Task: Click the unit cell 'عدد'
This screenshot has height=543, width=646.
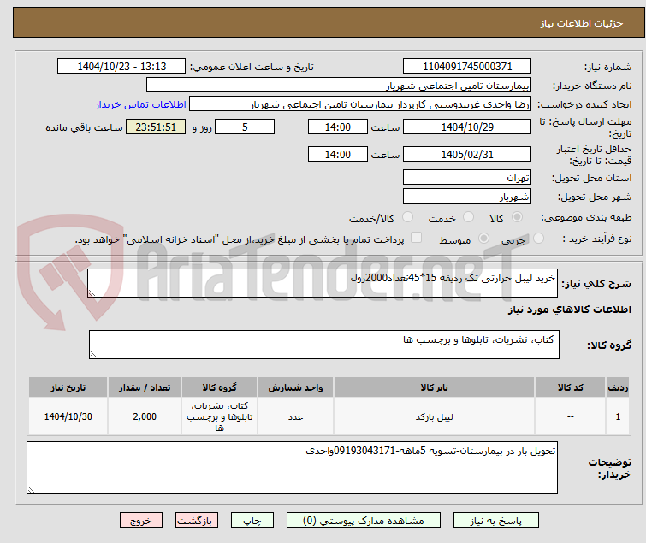Action: tap(295, 416)
